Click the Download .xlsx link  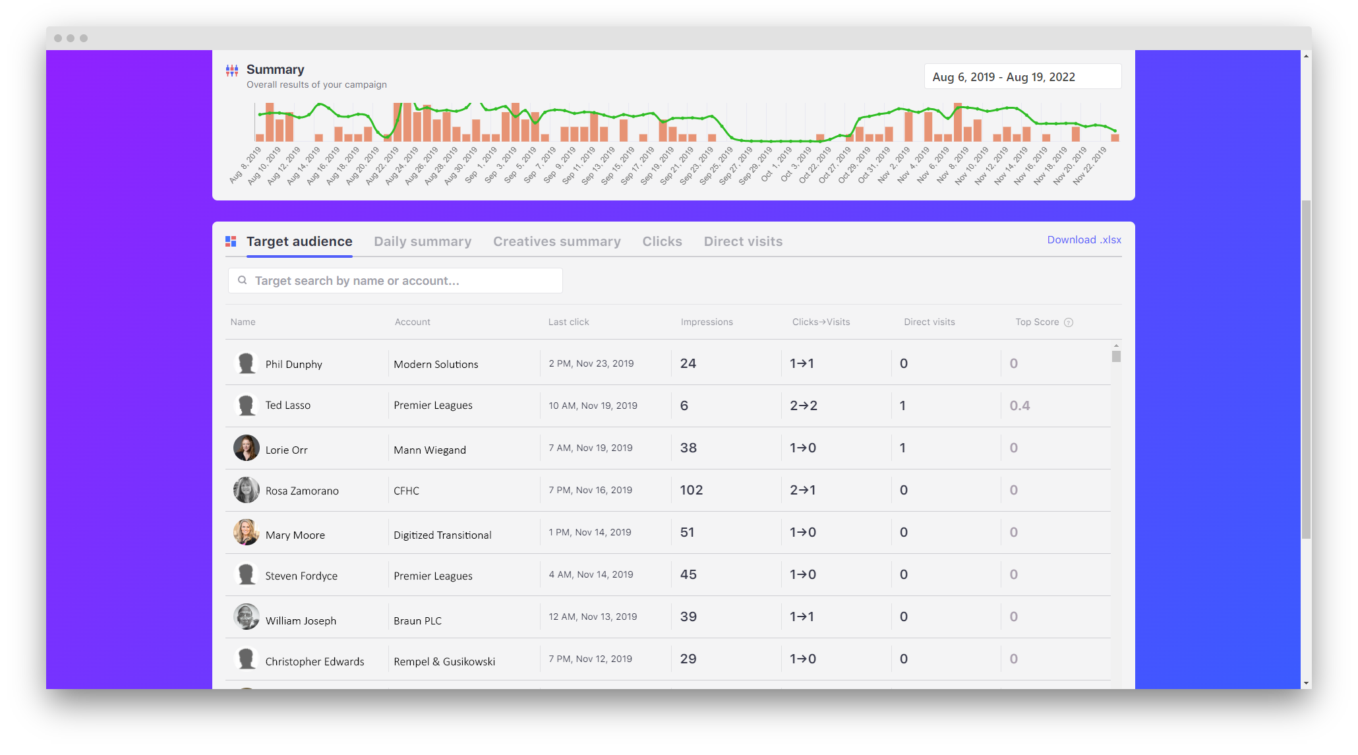click(x=1084, y=240)
